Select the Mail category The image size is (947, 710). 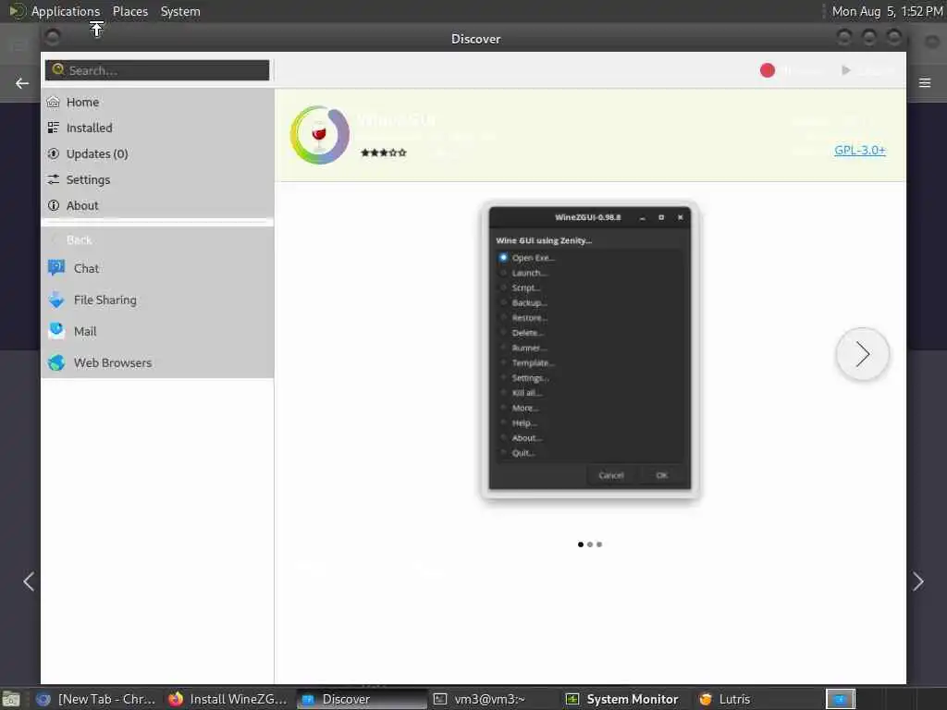point(157,331)
